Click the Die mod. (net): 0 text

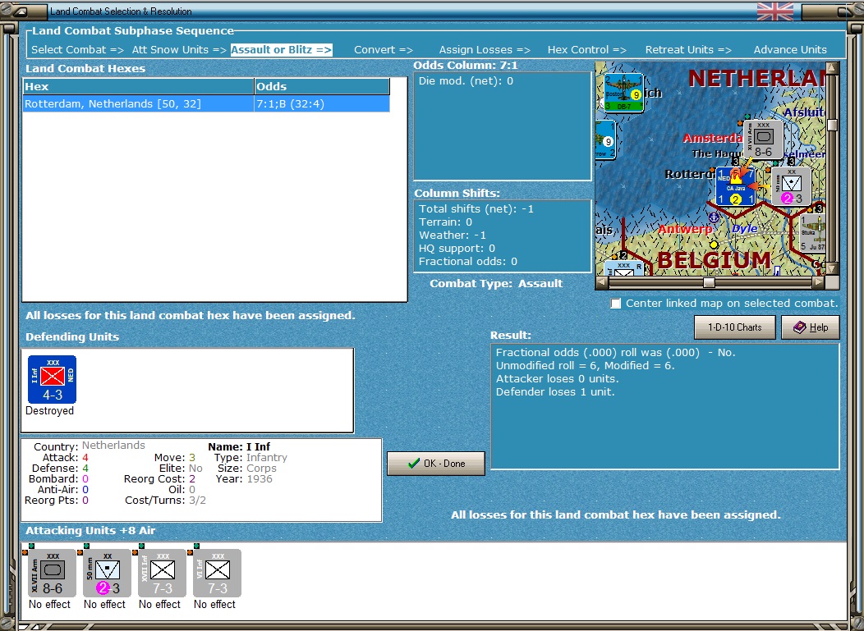point(466,81)
